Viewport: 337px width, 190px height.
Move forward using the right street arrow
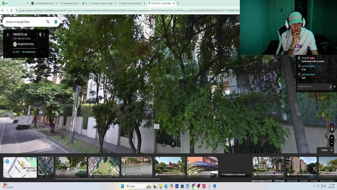pyautogui.click(x=173, y=144)
